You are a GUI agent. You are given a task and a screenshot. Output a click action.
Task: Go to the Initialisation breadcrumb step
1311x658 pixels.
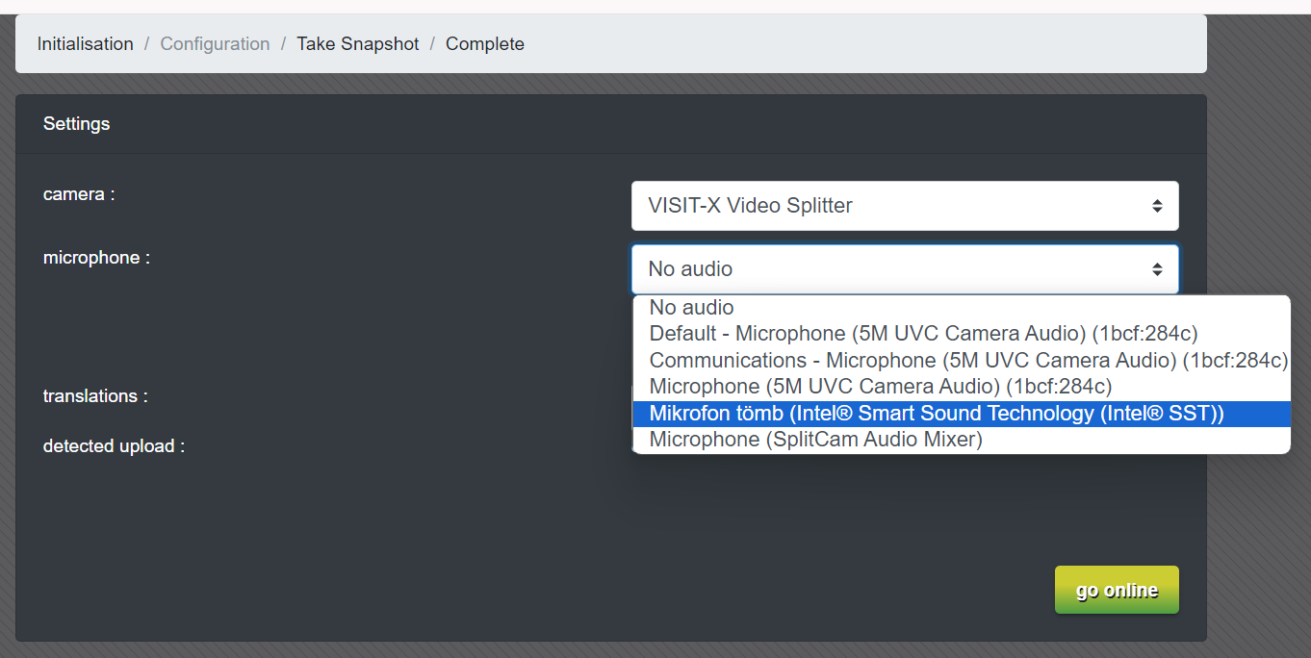point(85,44)
